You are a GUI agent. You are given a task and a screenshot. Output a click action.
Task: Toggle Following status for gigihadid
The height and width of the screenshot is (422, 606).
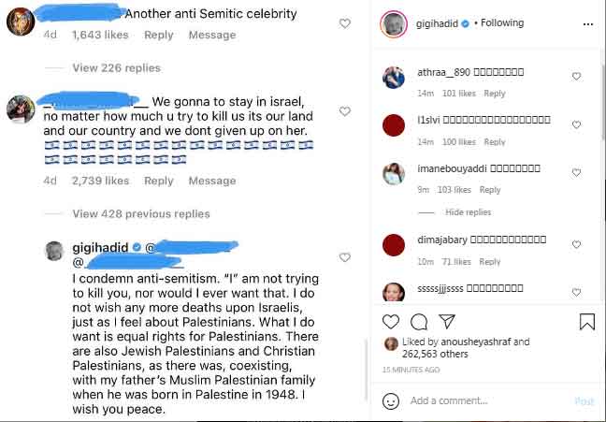[x=501, y=22]
